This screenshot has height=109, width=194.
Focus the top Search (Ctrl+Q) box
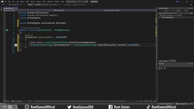point(77,2)
